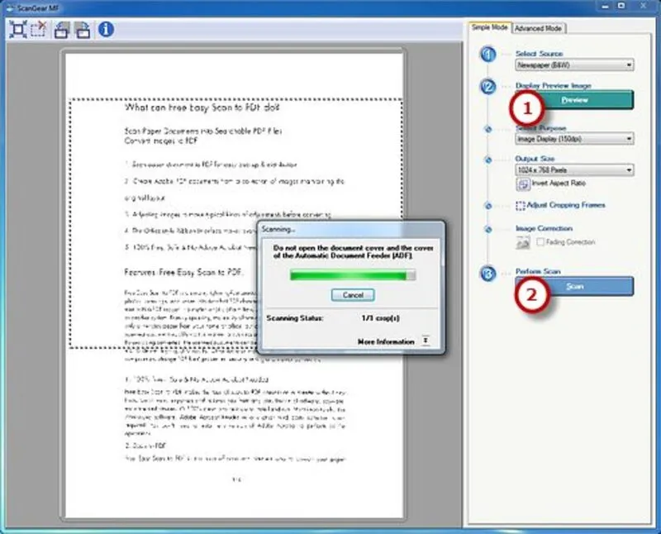Click the green scanning progress bar
661x534 pixels.
click(353, 274)
